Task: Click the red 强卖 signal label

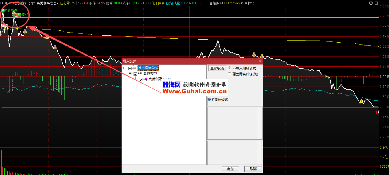Action: point(4,26)
